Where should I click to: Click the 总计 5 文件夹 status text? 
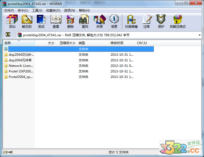(118, 152)
